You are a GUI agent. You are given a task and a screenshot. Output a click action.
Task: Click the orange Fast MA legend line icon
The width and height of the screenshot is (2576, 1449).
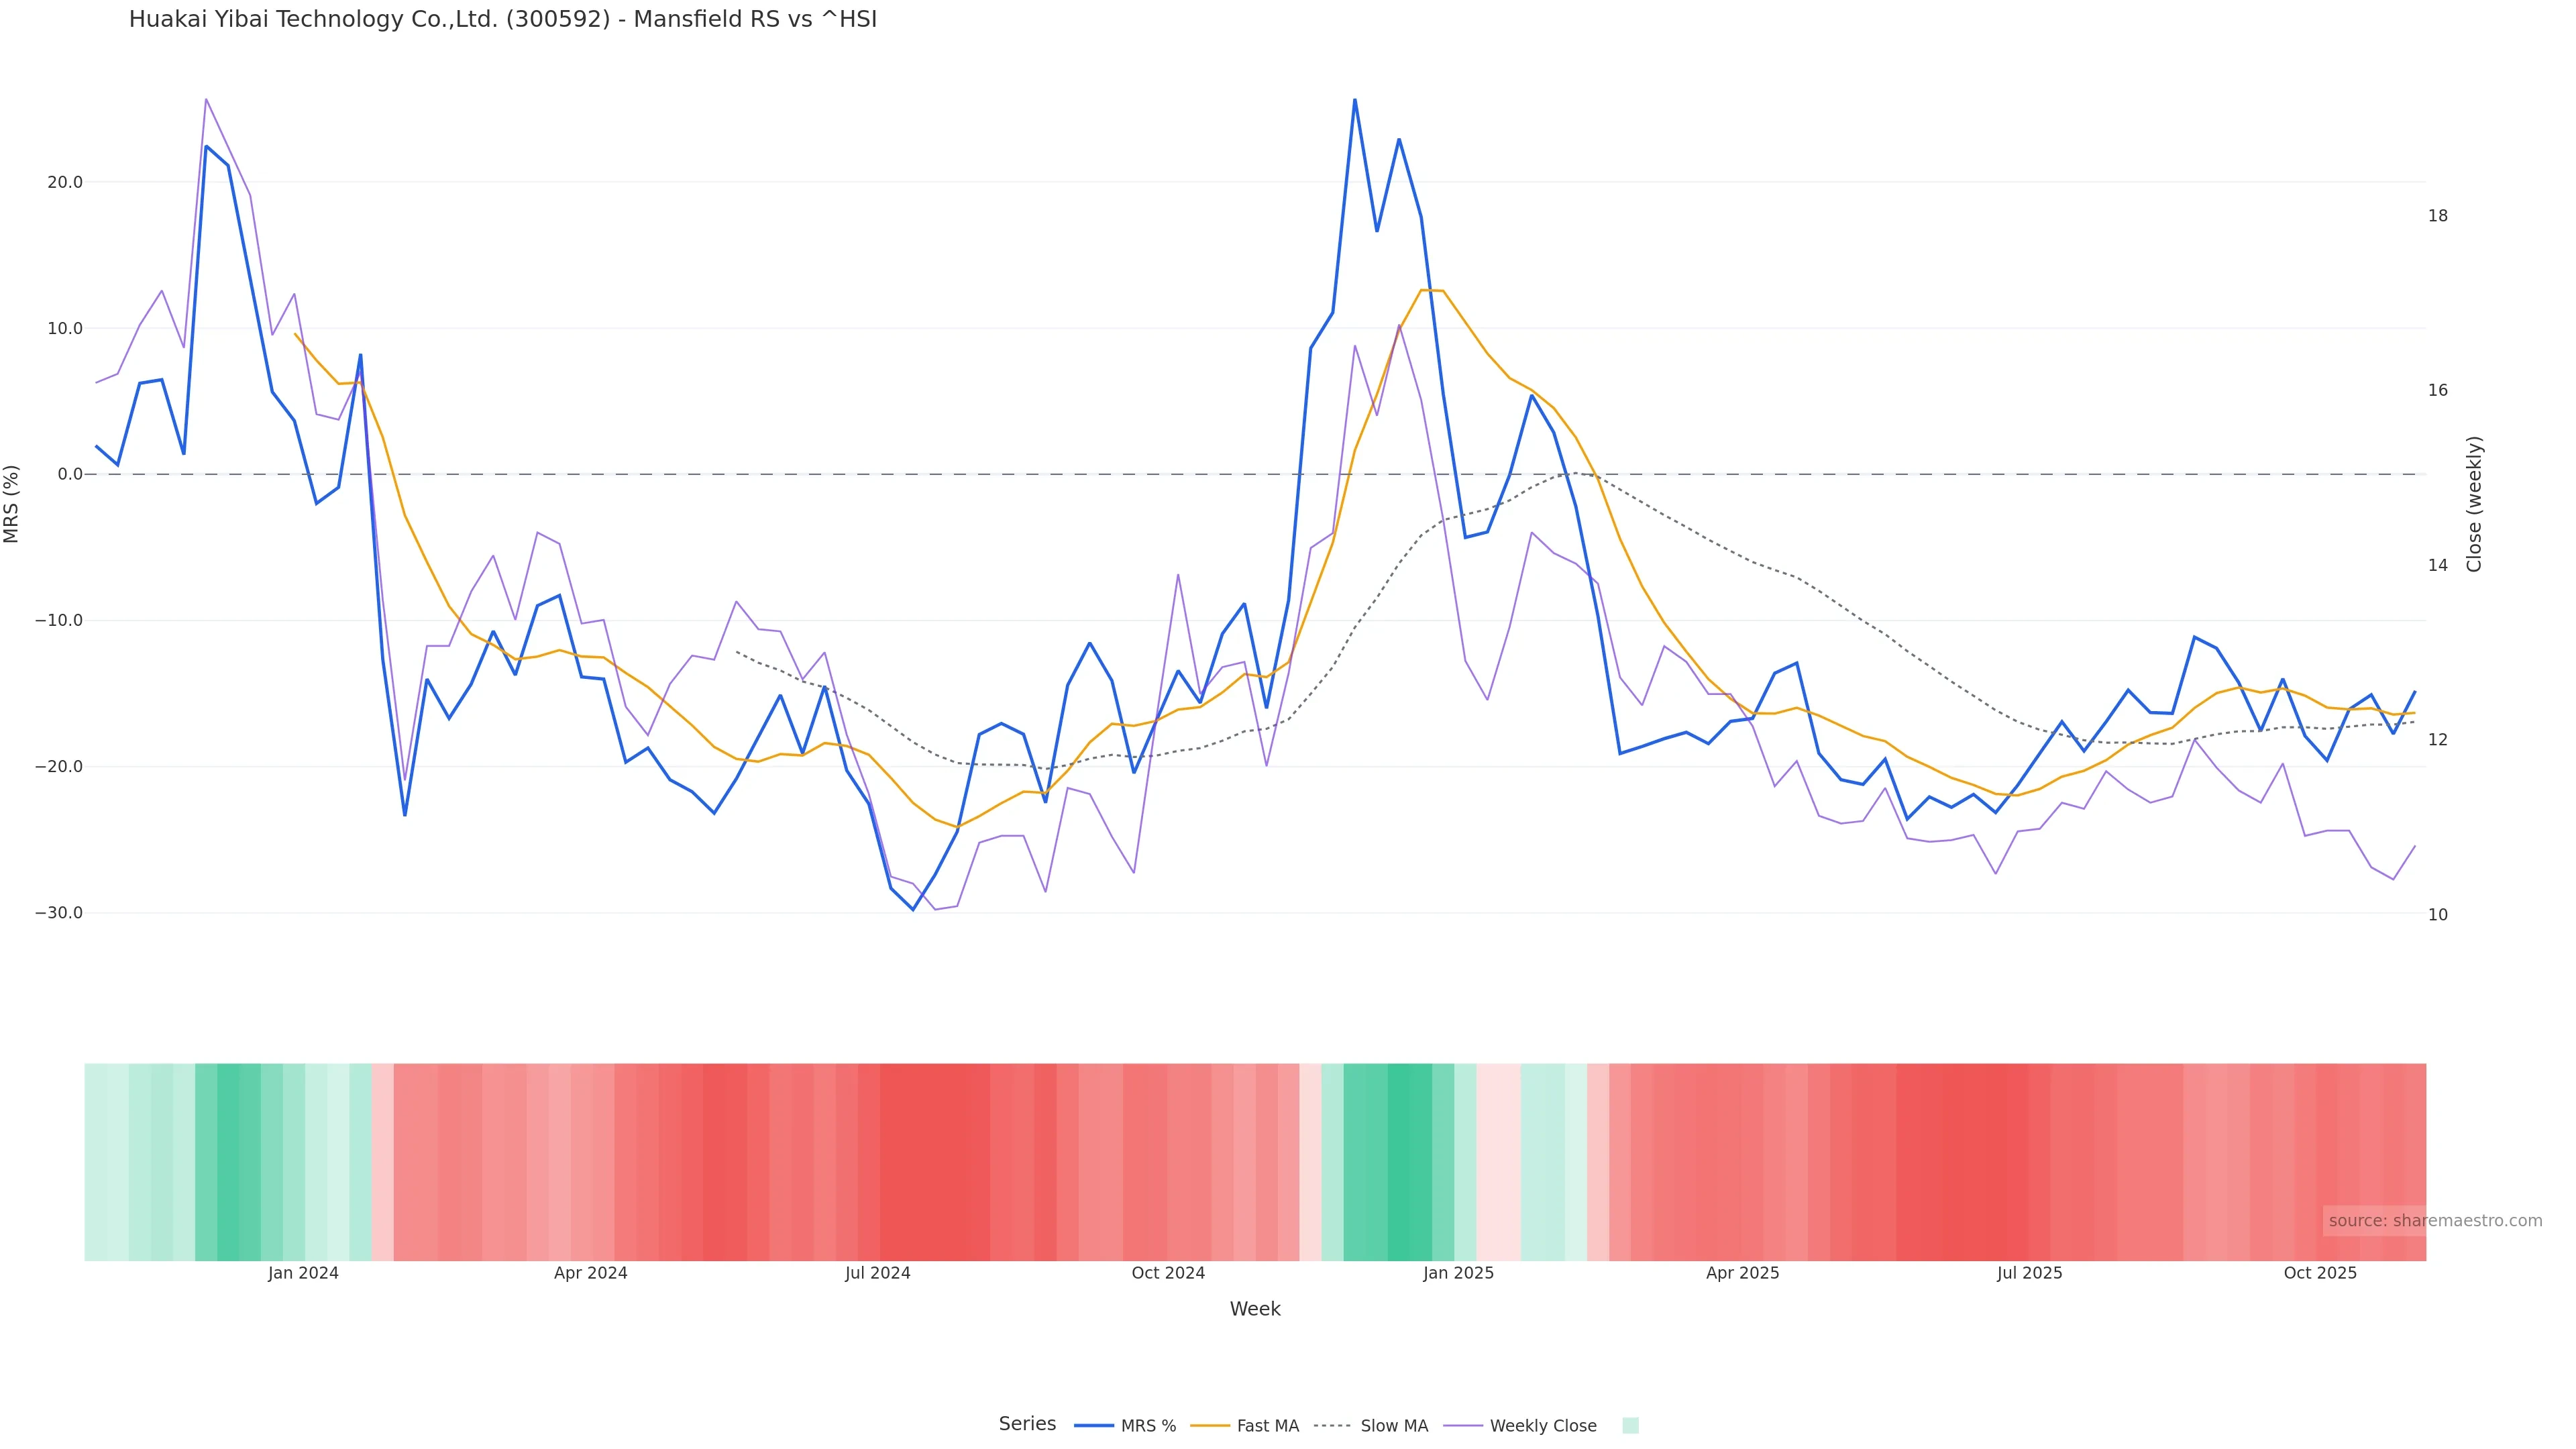(x=1210, y=1426)
